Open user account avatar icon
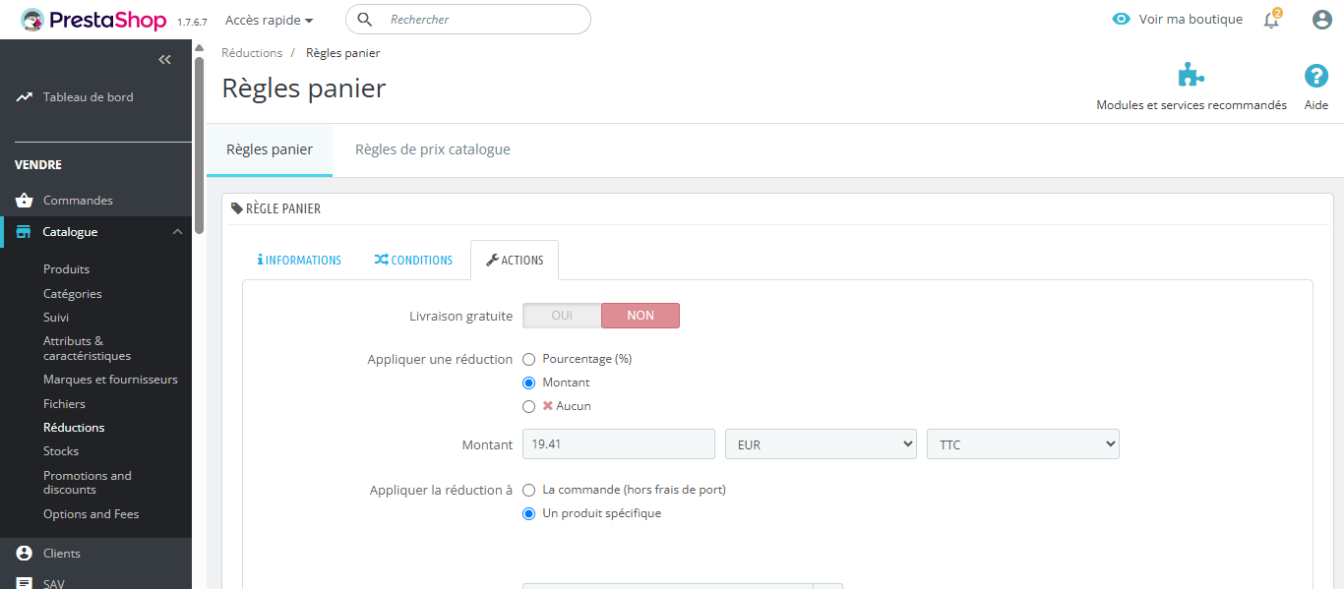The image size is (1344, 589). pos(1322,20)
